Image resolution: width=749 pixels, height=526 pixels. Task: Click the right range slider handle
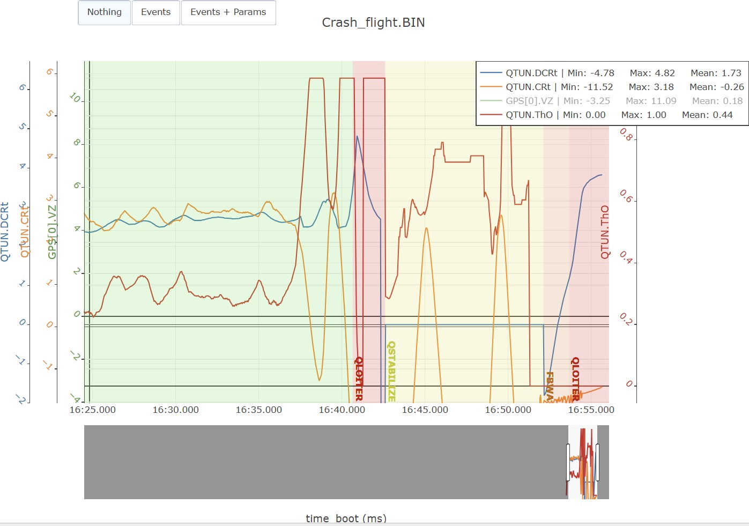(x=597, y=462)
